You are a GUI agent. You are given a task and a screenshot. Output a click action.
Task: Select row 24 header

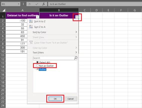(3, 106)
